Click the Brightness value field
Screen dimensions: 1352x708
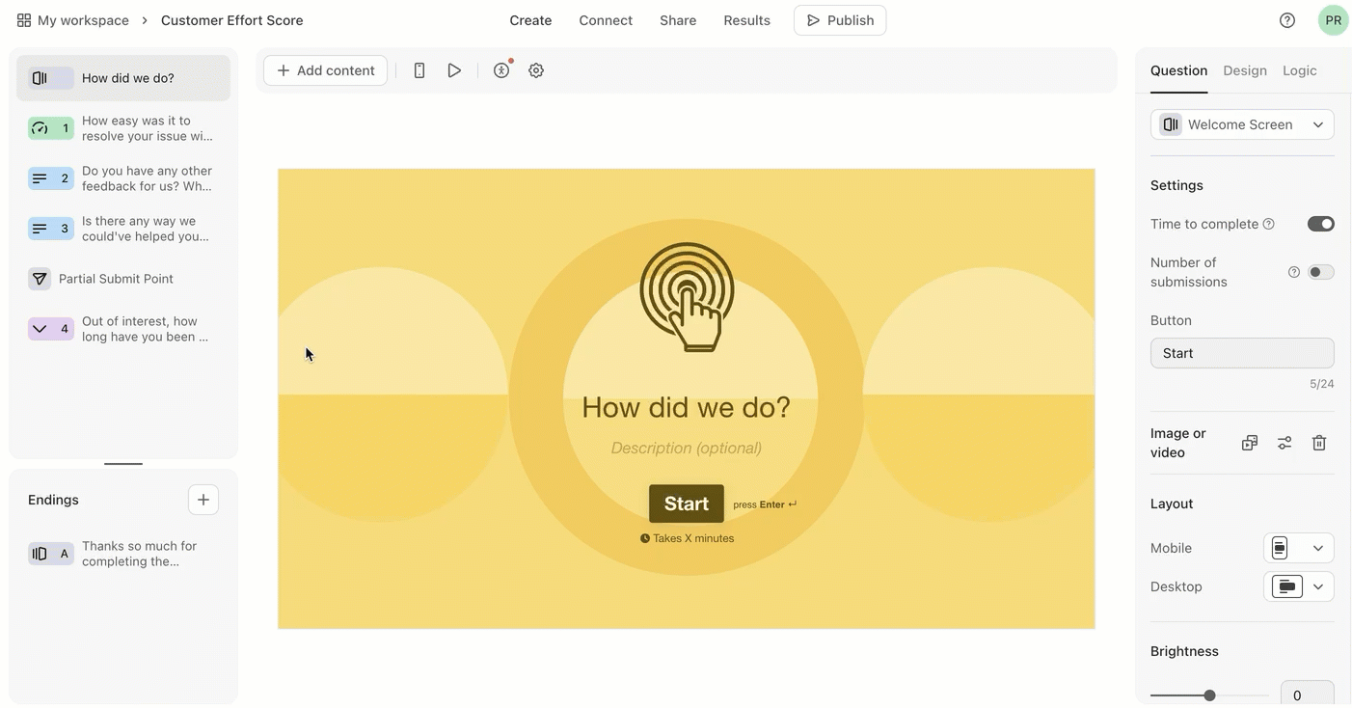1307,694
